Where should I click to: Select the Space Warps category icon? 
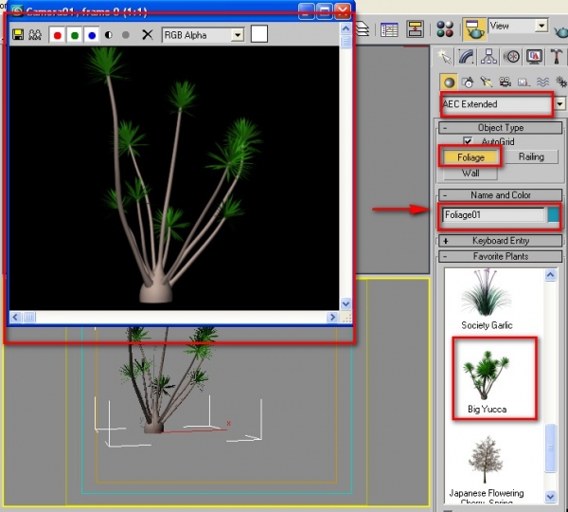pyautogui.click(x=542, y=82)
